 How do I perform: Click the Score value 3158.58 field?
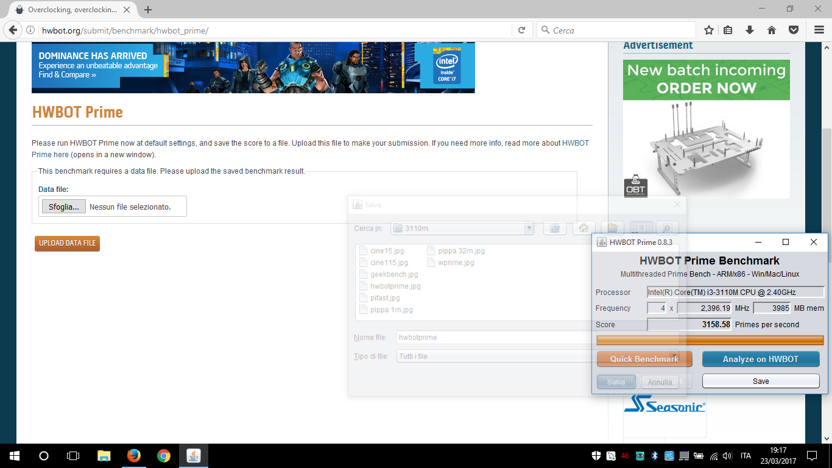click(689, 324)
